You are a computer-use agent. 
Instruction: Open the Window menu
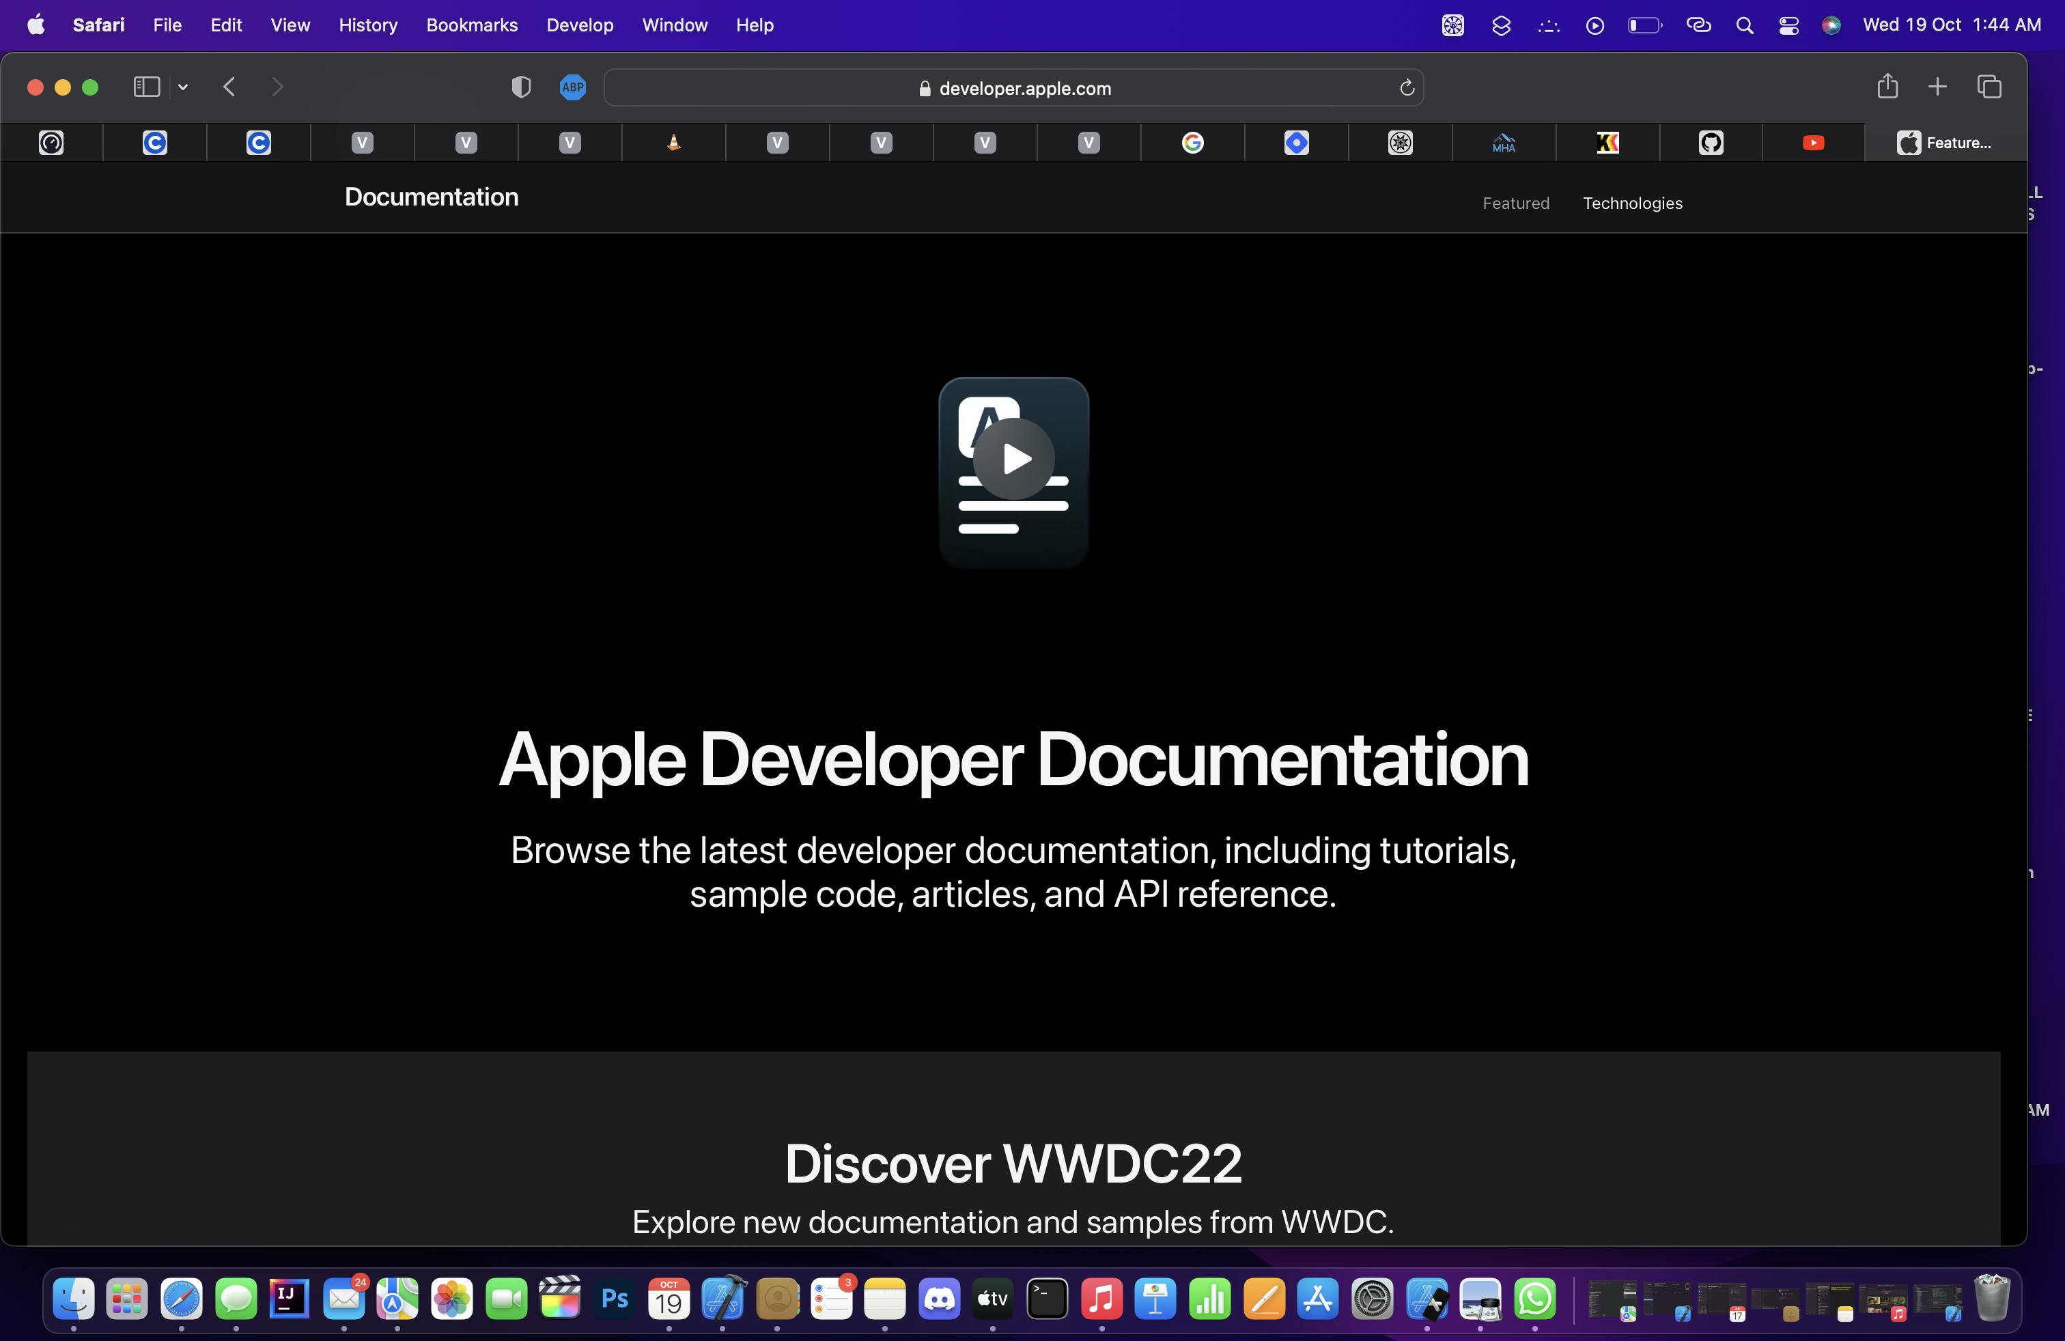click(675, 25)
